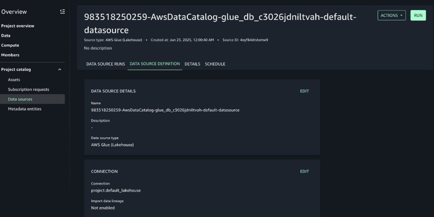
Task: Click the Source ID value 4oyf84drstxmw9
Action: pos(254,40)
